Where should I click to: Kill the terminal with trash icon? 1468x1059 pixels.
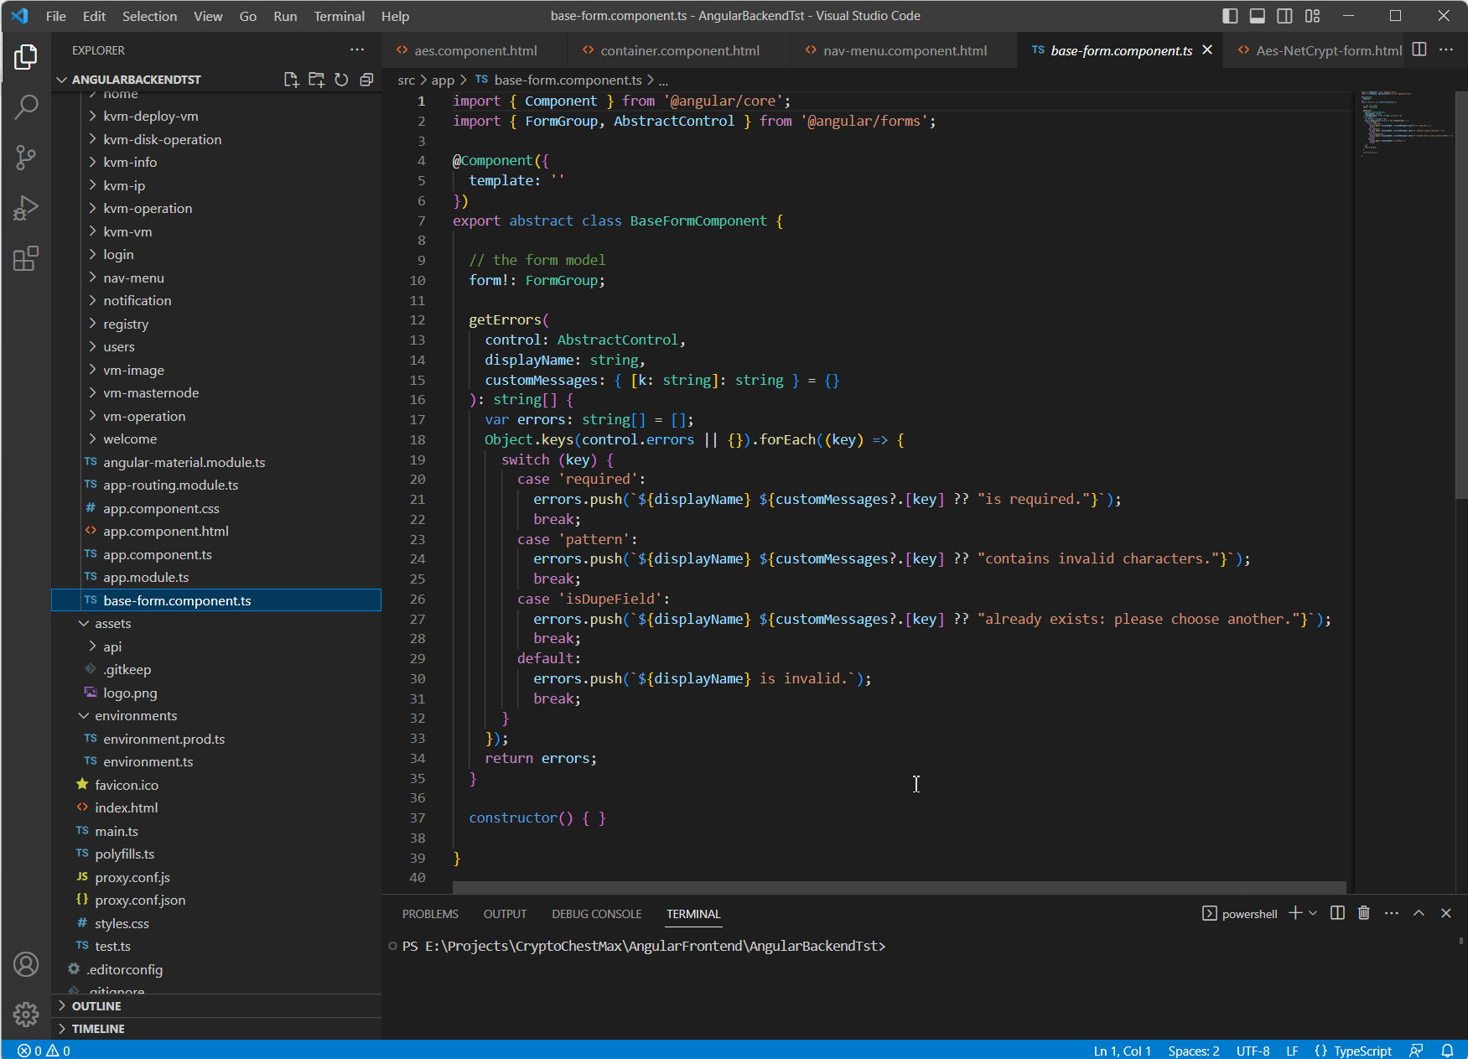point(1364,913)
